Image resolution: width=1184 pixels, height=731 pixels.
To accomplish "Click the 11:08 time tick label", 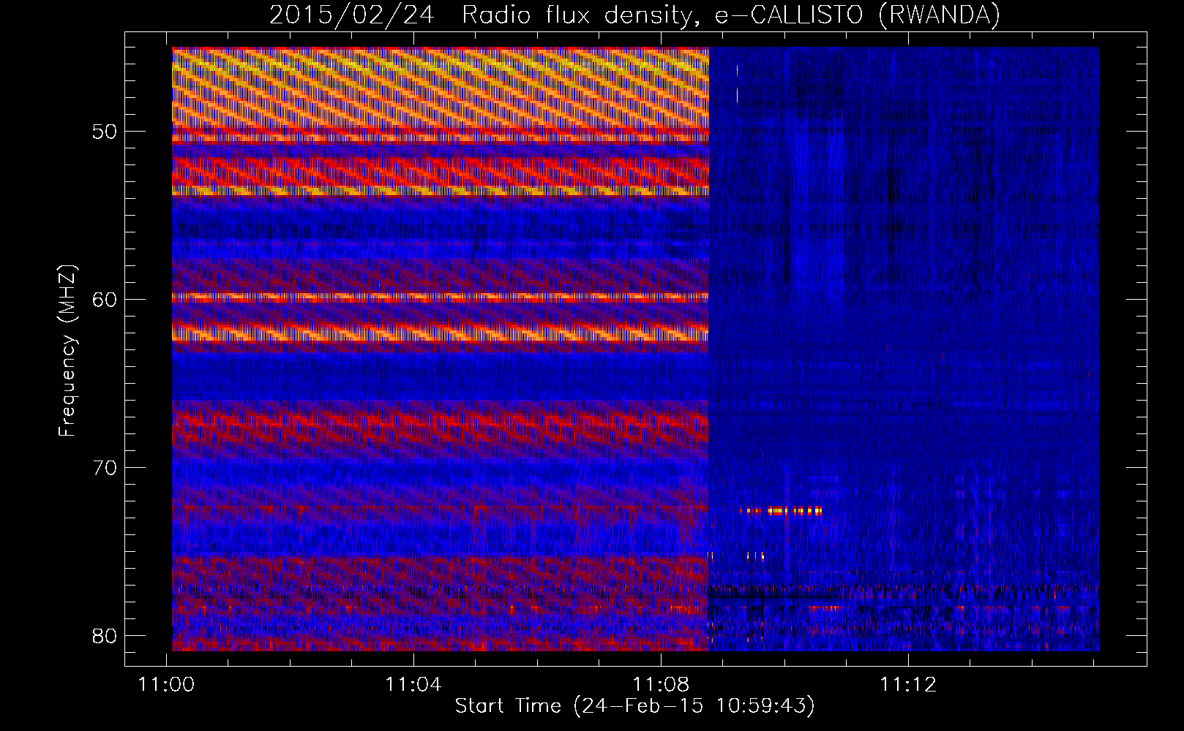I will (661, 685).
